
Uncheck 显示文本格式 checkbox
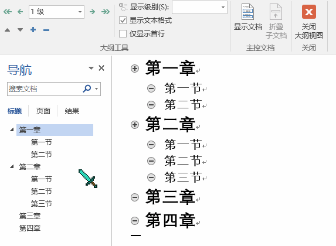[123, 20]
